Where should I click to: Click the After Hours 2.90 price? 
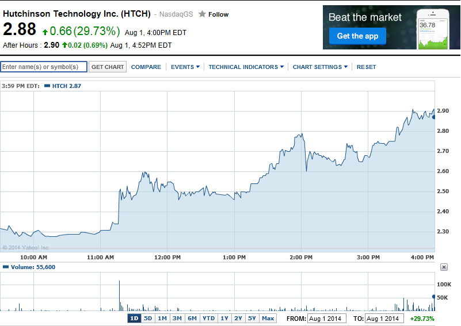tap(51, 45)
